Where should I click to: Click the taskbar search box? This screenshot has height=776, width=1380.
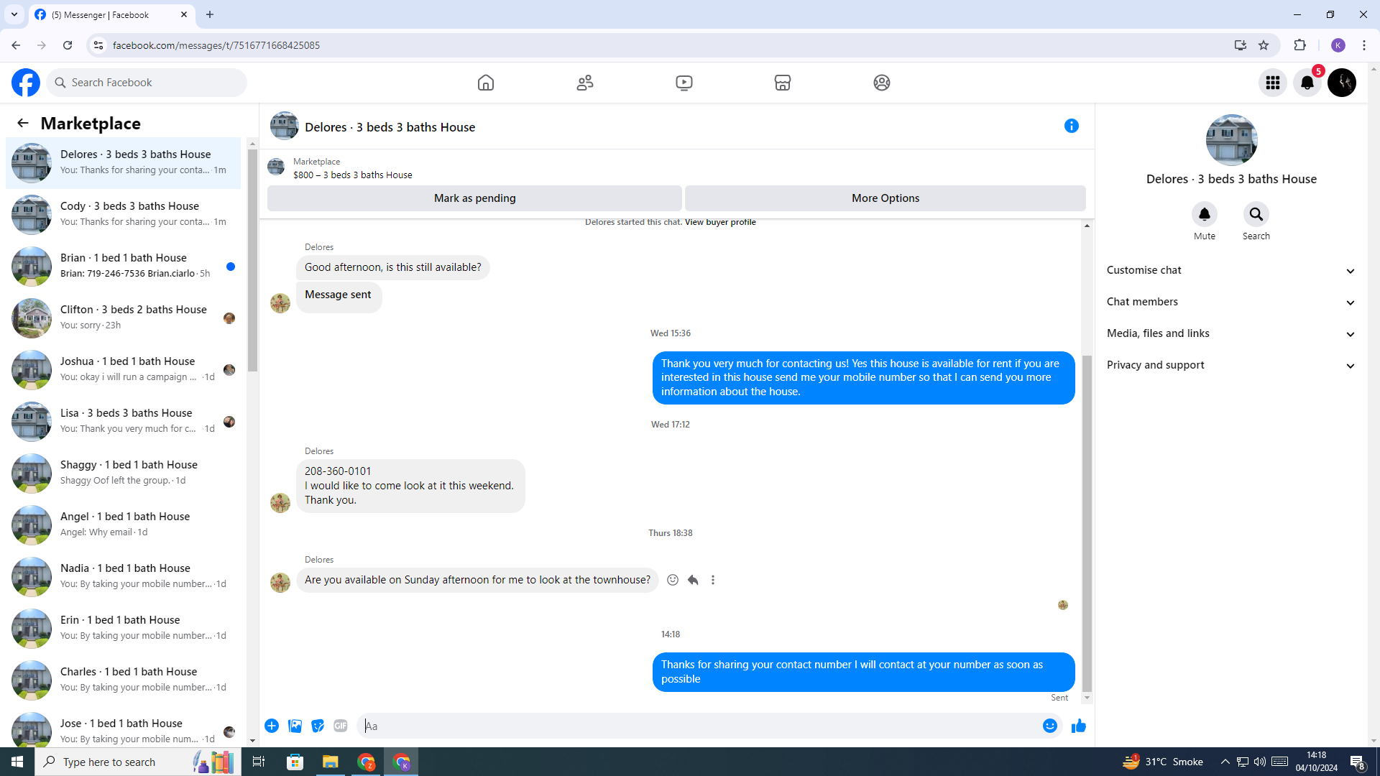click(x=138, y=762)
